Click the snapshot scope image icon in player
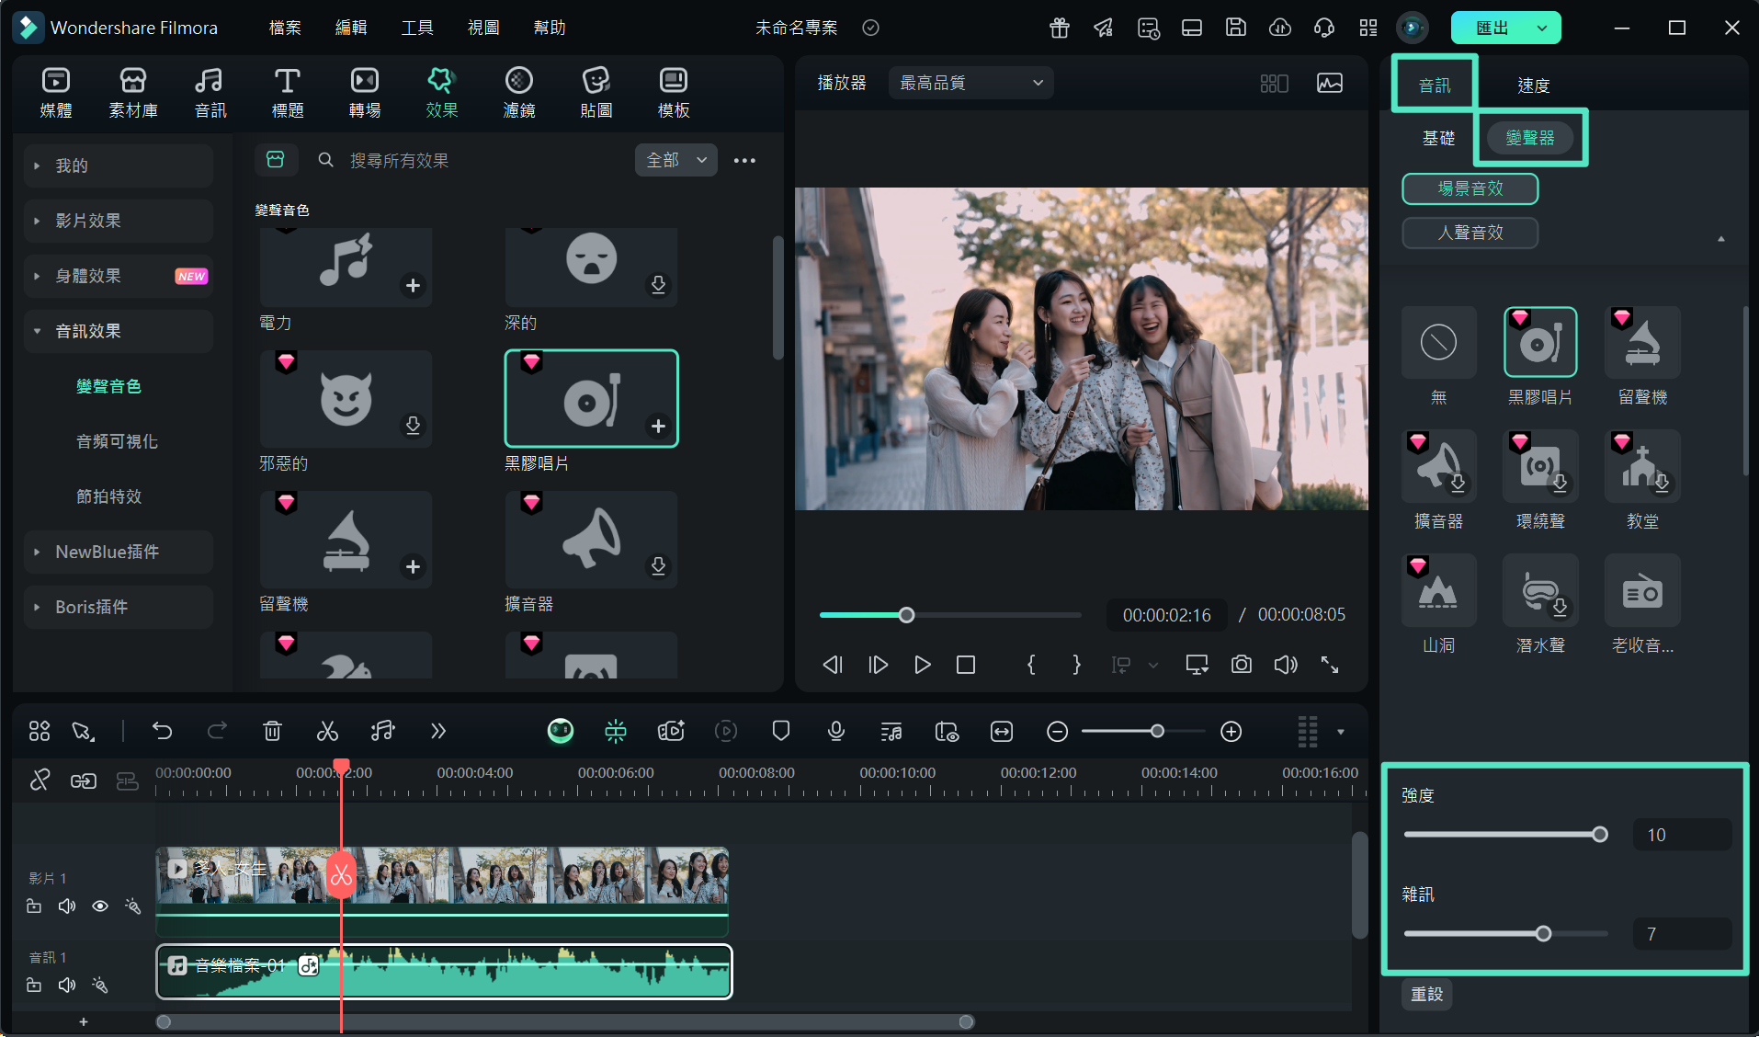Viewport: 1759px width, 1037px height. point(1329,83)
